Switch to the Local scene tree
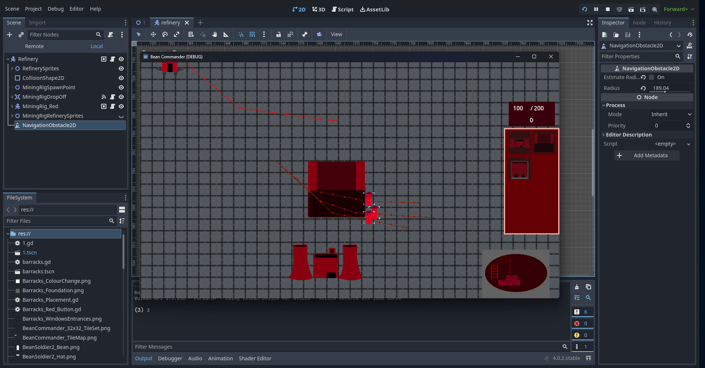The width and height of the screenshot is (705, 368). [96, 46]
